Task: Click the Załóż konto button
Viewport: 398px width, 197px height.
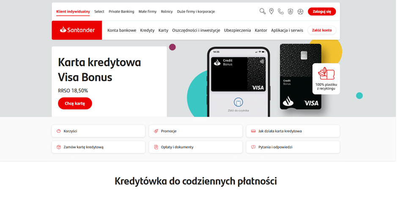Action: pyautogui.click(x=322, y=30)
